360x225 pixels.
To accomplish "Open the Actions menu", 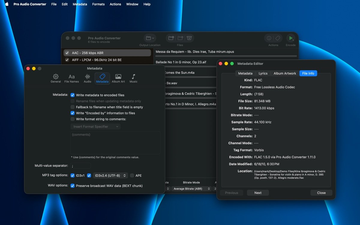I will point(115,4).
